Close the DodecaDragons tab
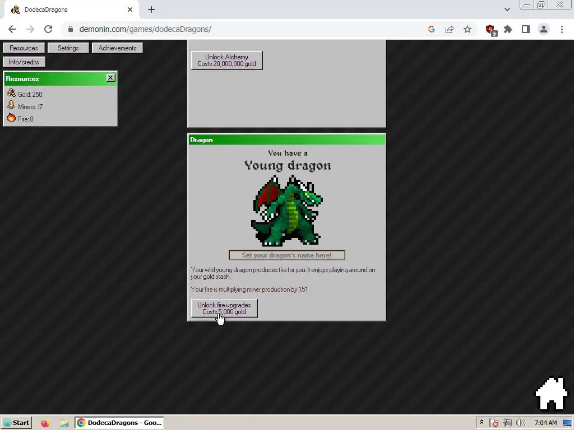This screenshot has width=574, height=430. 130,10
